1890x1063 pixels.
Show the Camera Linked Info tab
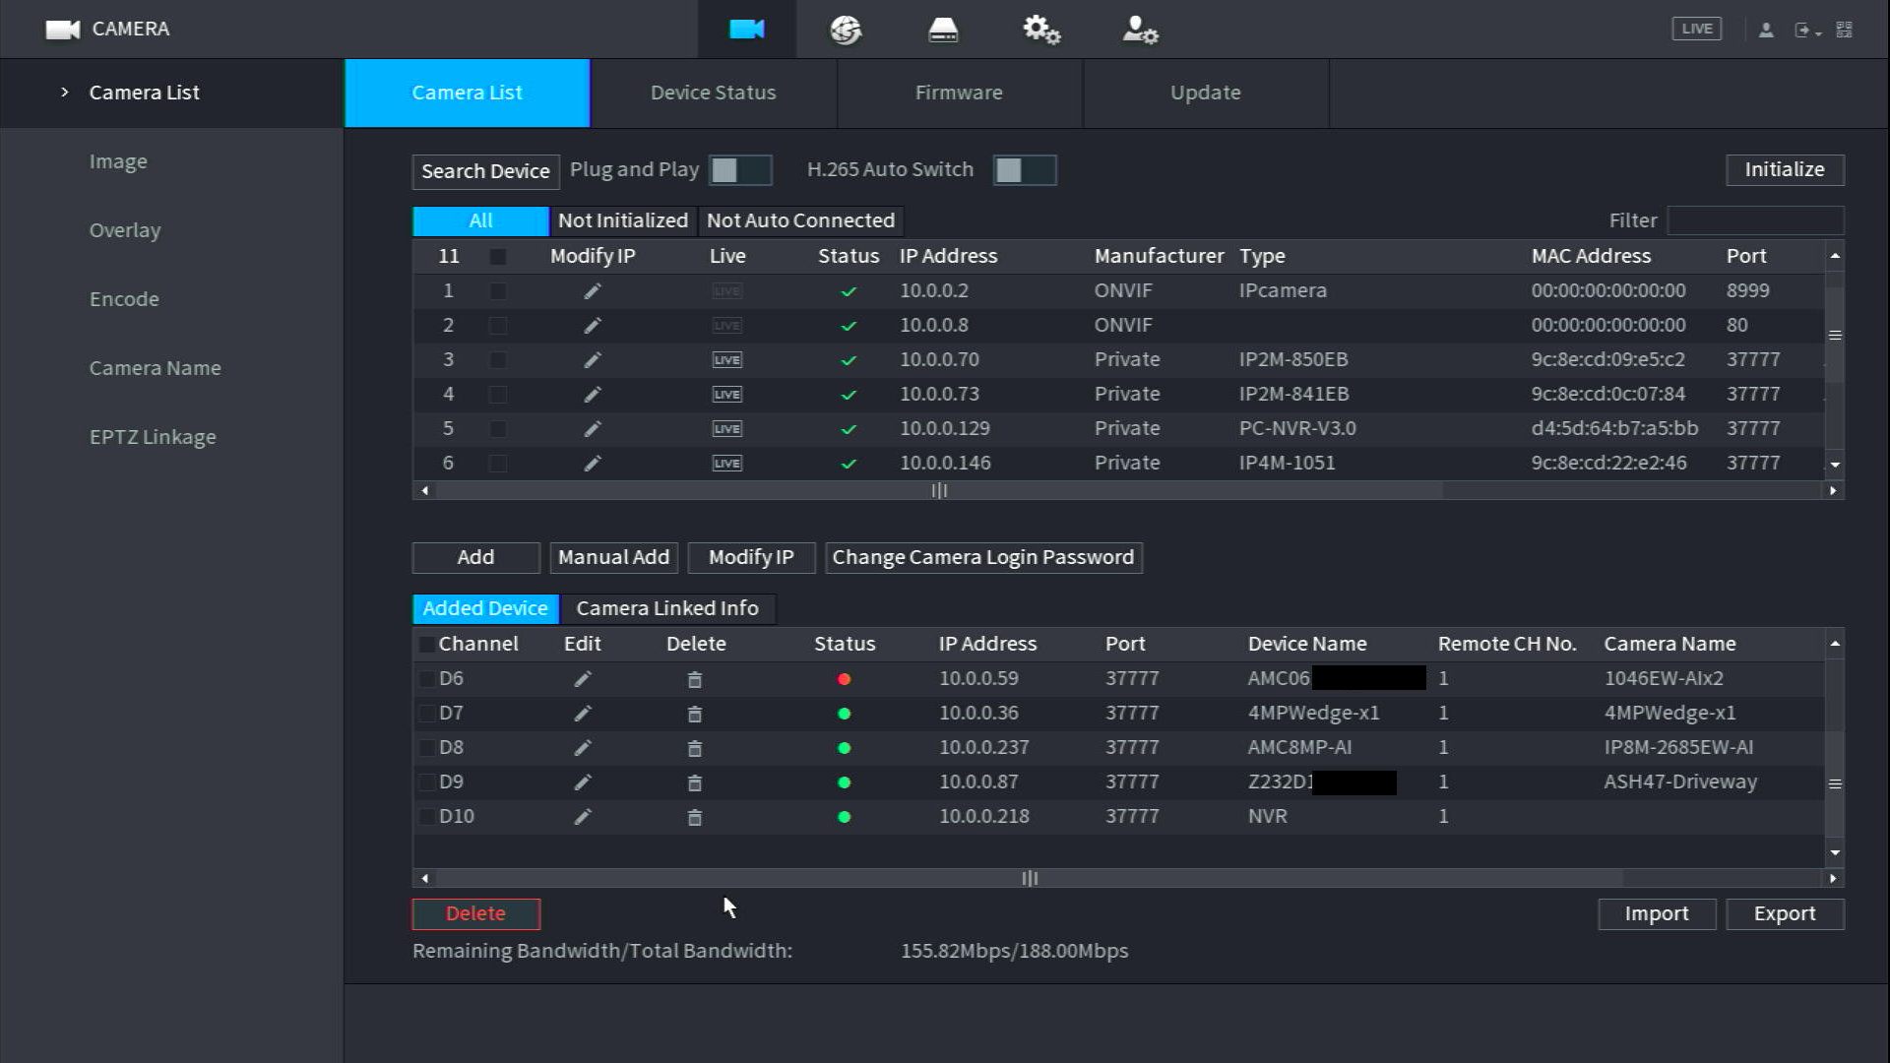(667, 608)
